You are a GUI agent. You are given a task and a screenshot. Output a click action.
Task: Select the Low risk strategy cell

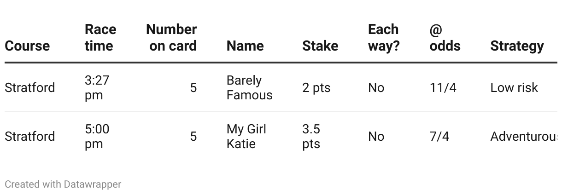514,88
